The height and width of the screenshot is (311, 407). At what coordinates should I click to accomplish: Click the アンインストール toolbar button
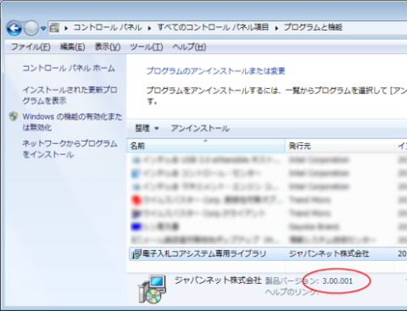tap(200, 129)
